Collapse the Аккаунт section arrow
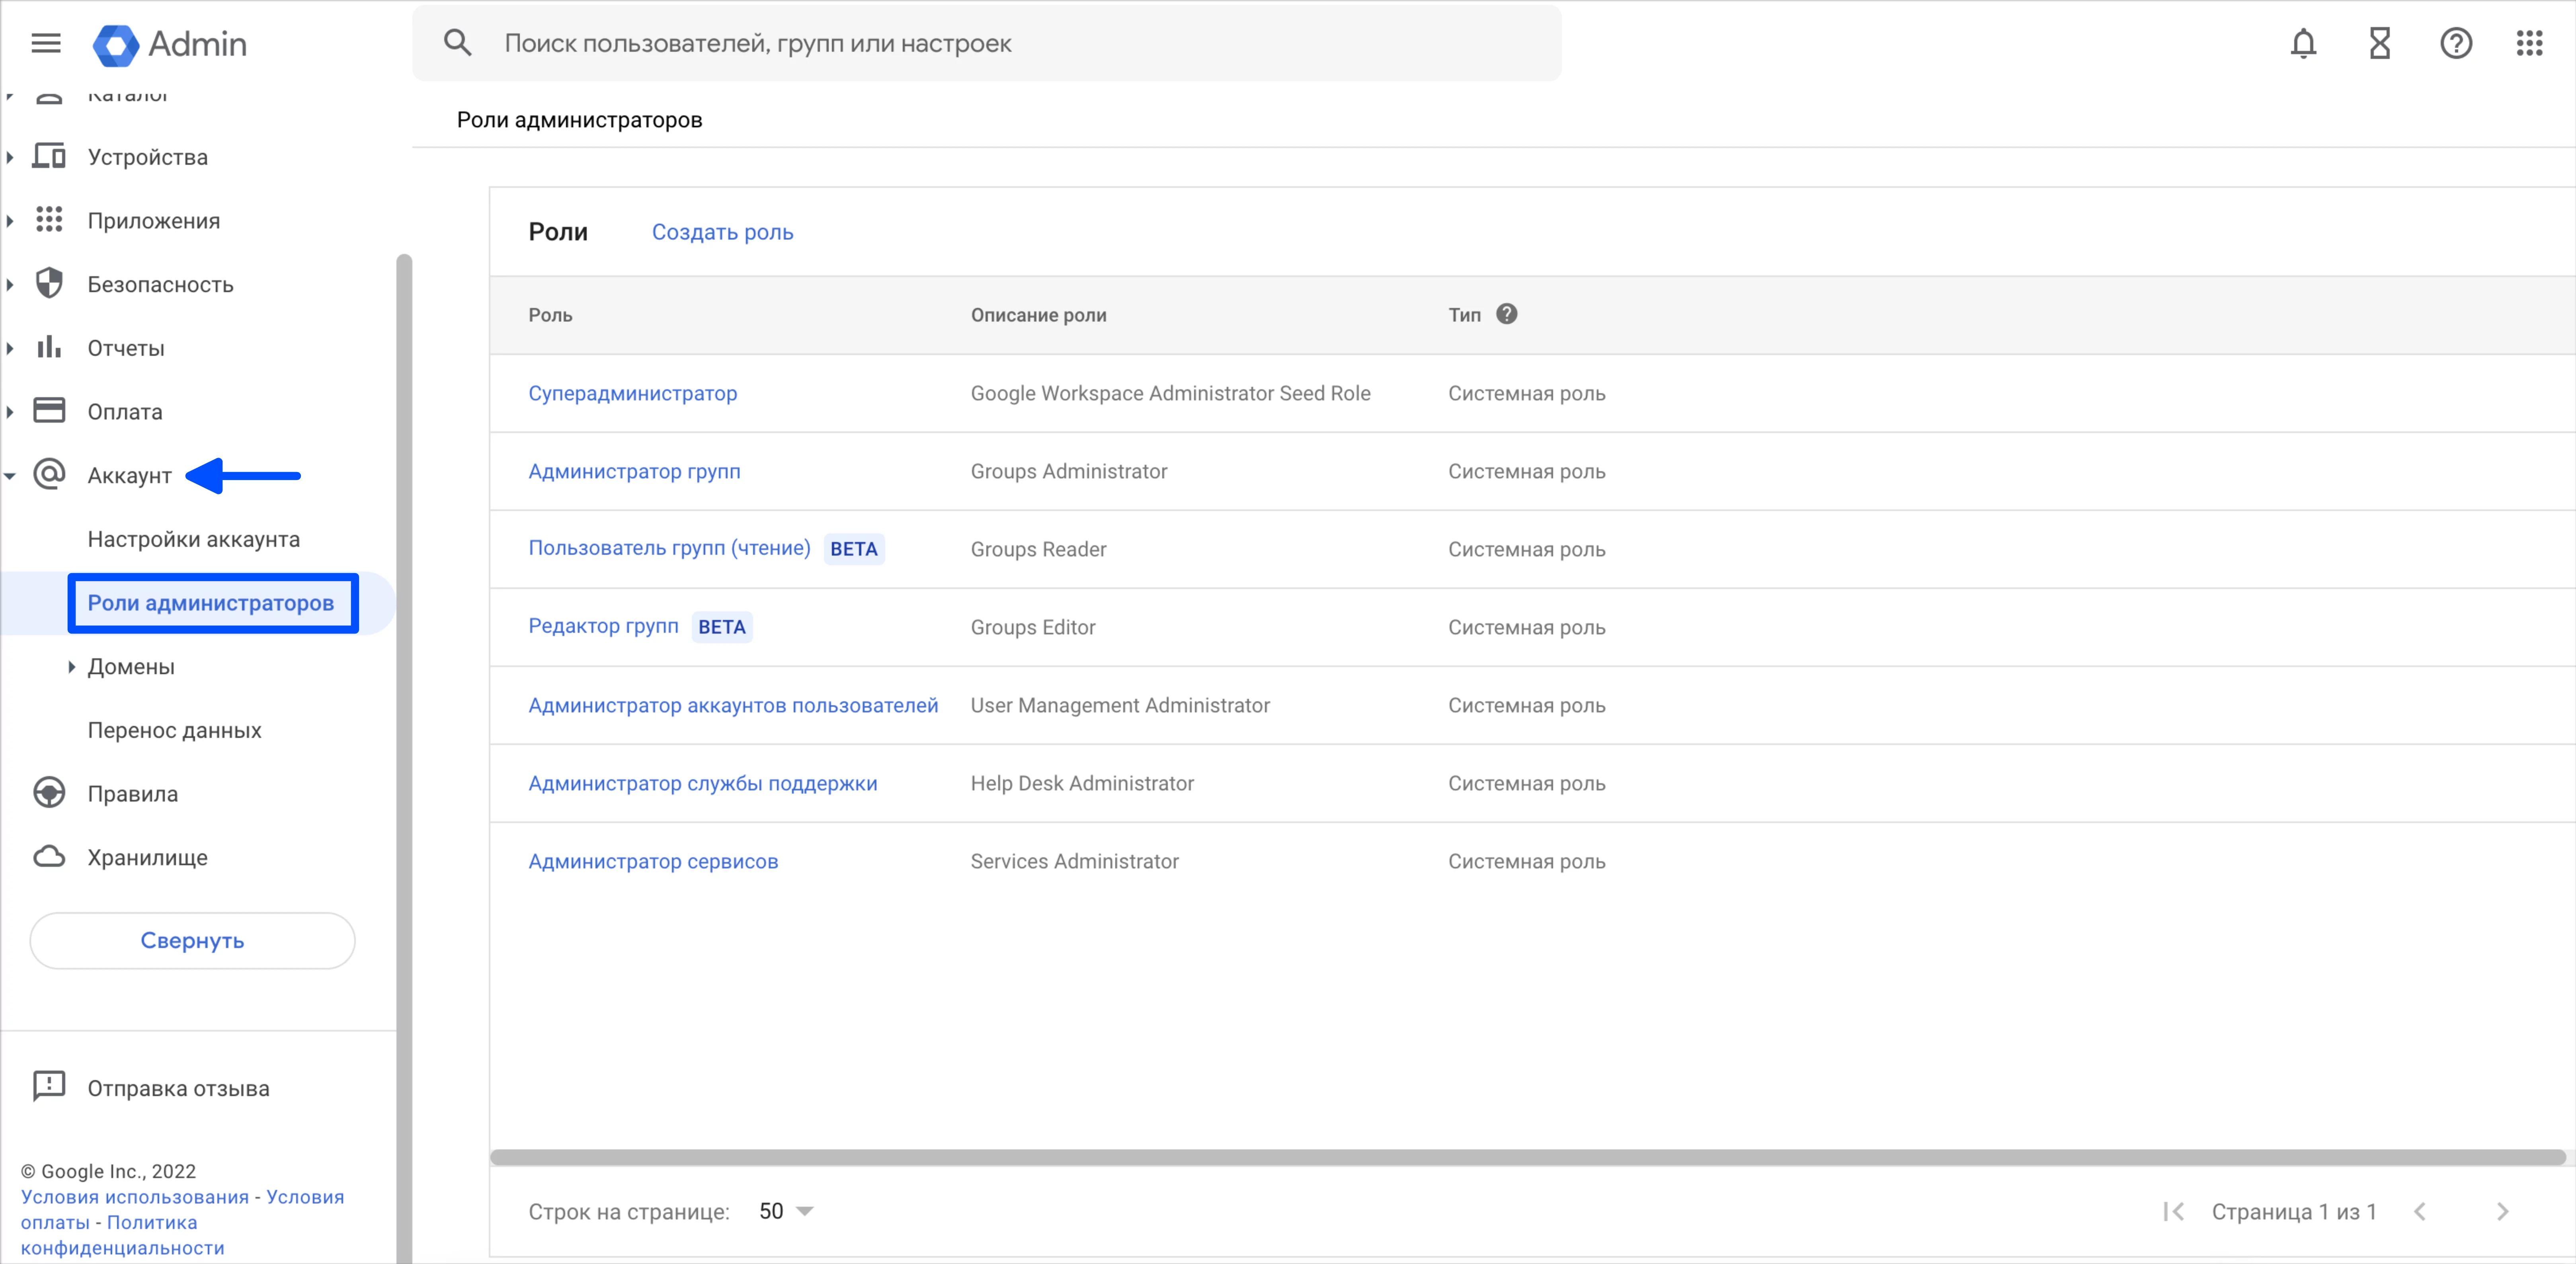The width and height of the screenshot is (2576, 1264). (10, 476)
